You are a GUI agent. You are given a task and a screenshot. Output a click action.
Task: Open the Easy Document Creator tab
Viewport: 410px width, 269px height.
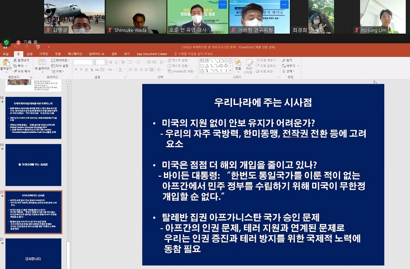coord(152,54)
